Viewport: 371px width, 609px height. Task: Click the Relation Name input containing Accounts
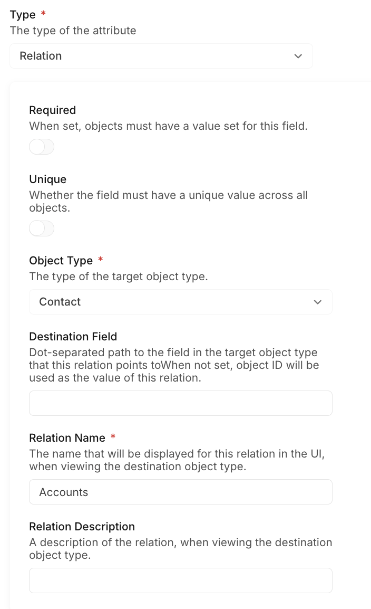pyautogui.click(x=180, y=492)
